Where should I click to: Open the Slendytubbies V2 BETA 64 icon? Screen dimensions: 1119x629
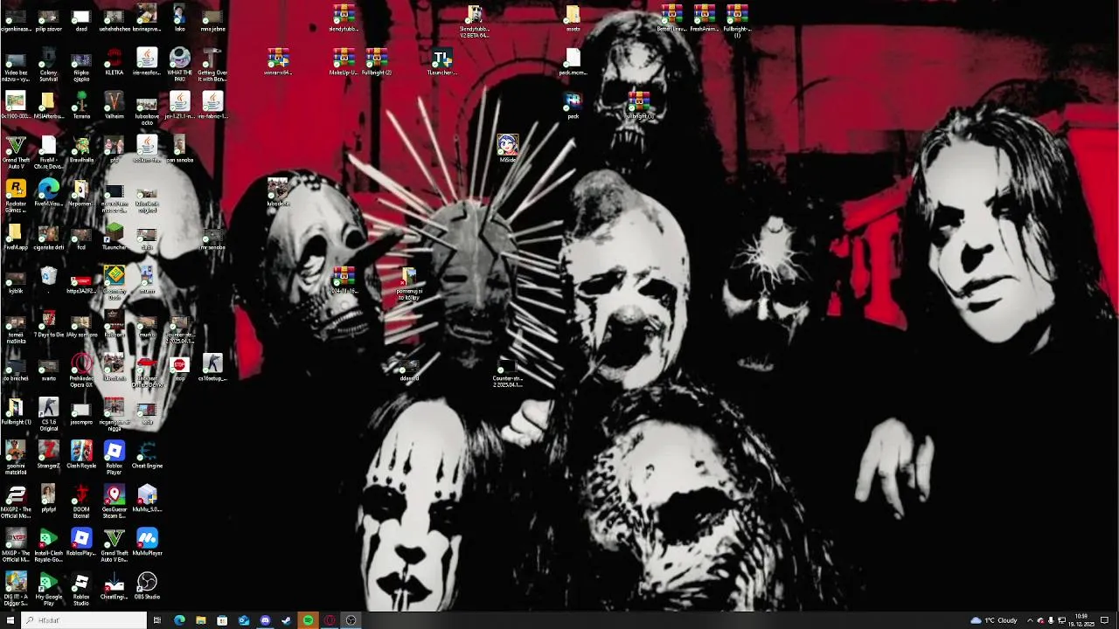[474, 21]
